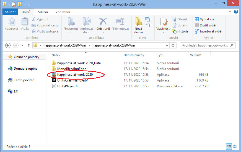Click the search box Prohledat
The height and width of the screenshot is (152, 241).
pos(208,45)
